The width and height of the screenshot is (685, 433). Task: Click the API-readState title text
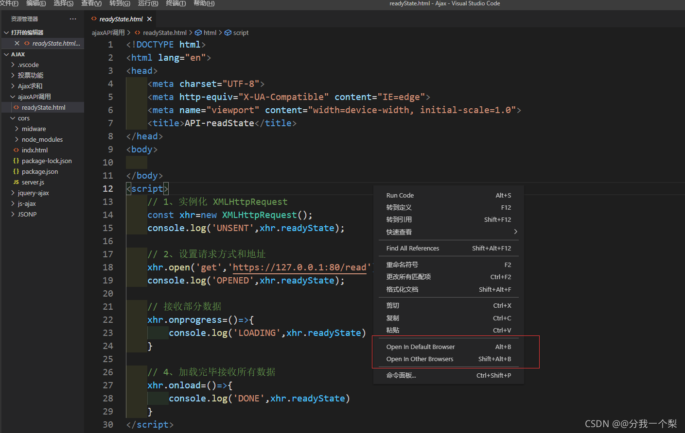click(x=219, y=123)
